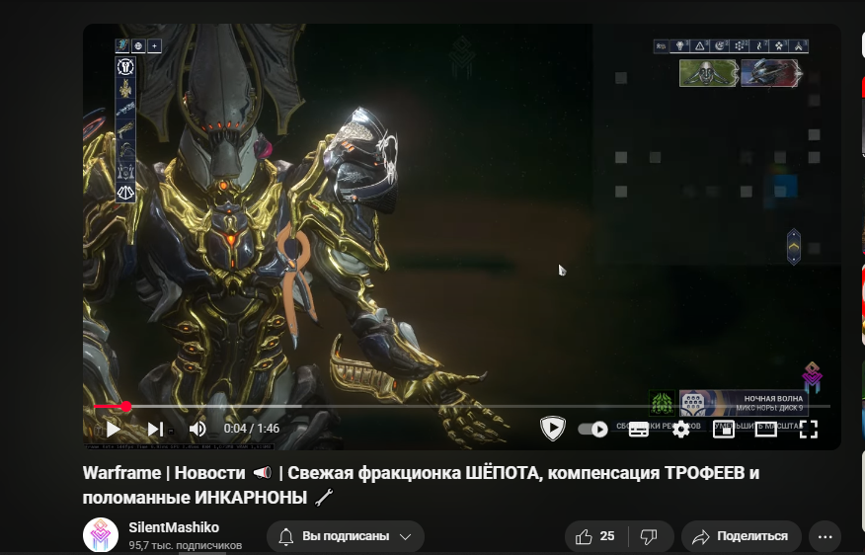Seek to the middle of the video timeline

(462, 407)
